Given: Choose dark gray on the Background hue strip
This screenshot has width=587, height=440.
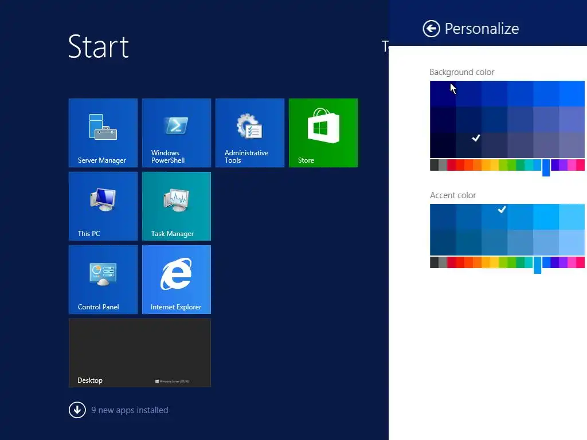Looking at the screenshot, I should [x=435, y=165].
